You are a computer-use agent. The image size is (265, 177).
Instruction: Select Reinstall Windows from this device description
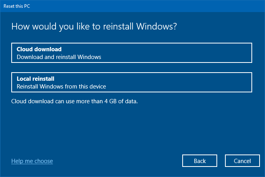coord(61,87)
